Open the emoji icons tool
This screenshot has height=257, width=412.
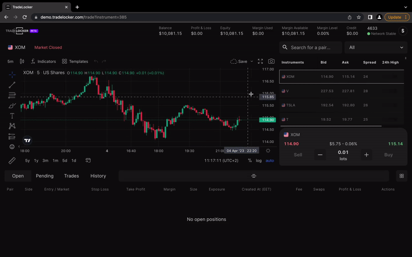[12, 146]
